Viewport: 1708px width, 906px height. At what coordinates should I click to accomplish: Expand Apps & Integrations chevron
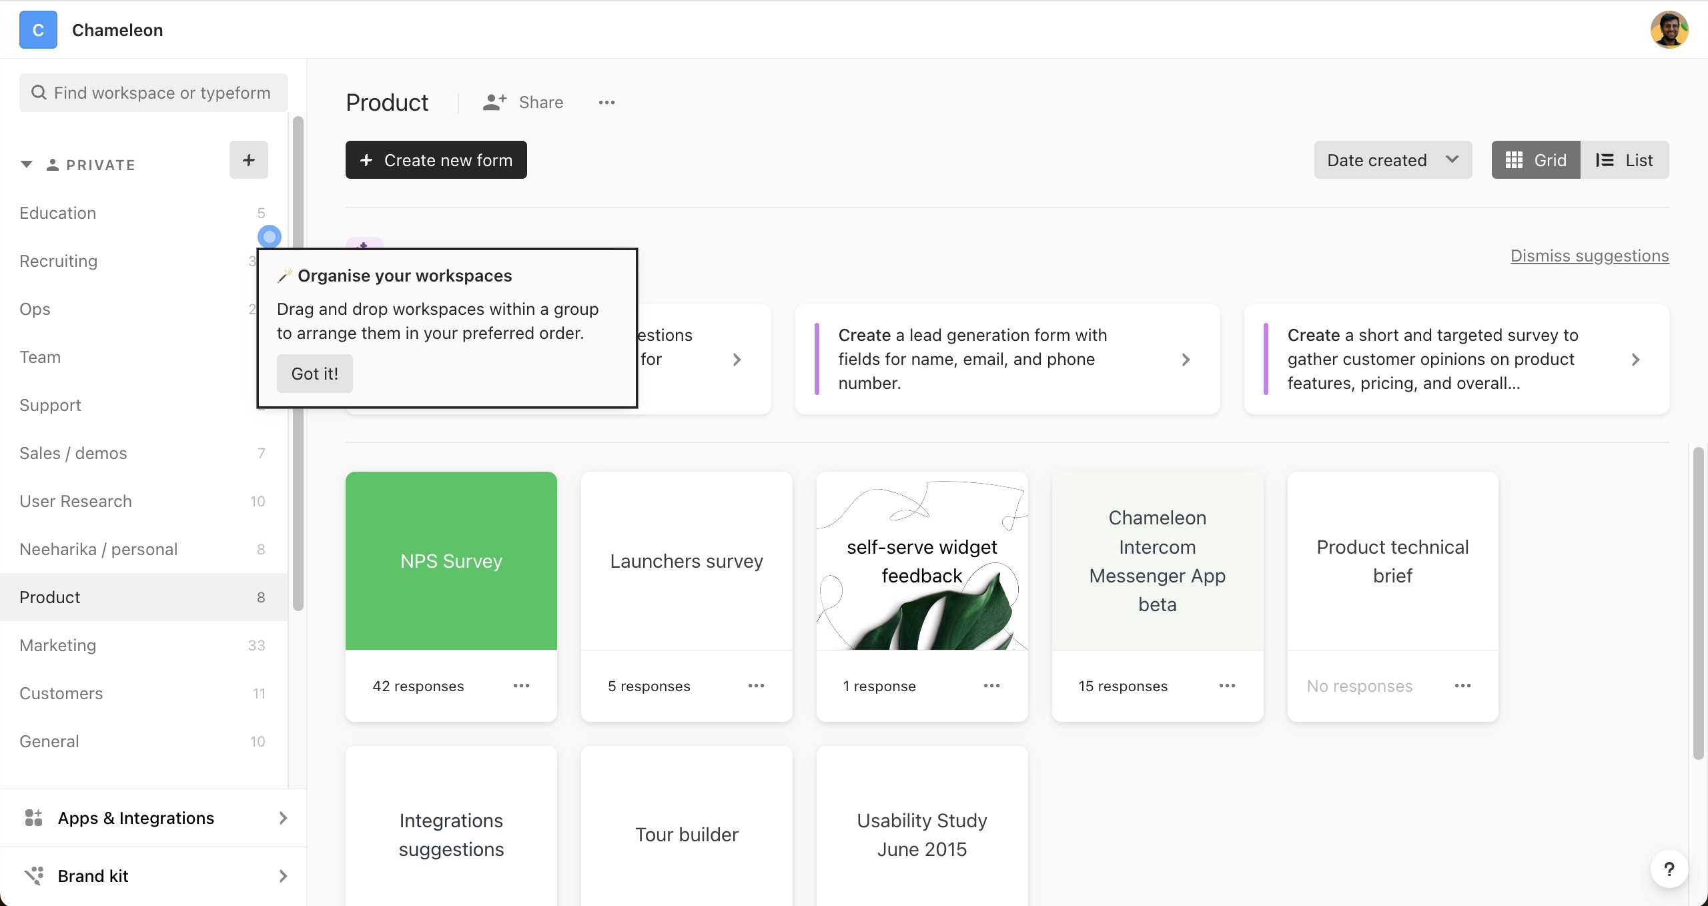point(283,818)
